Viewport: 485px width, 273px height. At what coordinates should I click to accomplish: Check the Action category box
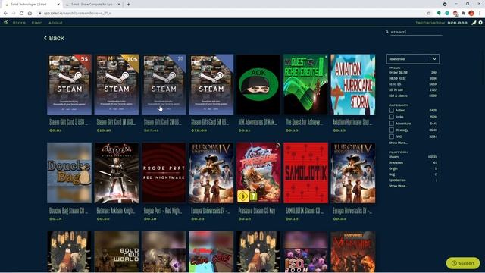click(x=391, y=110)
